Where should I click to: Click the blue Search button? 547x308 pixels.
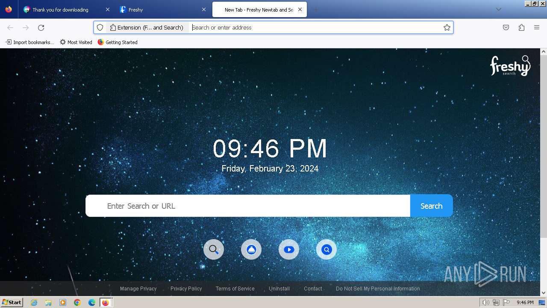pos(431,206)
